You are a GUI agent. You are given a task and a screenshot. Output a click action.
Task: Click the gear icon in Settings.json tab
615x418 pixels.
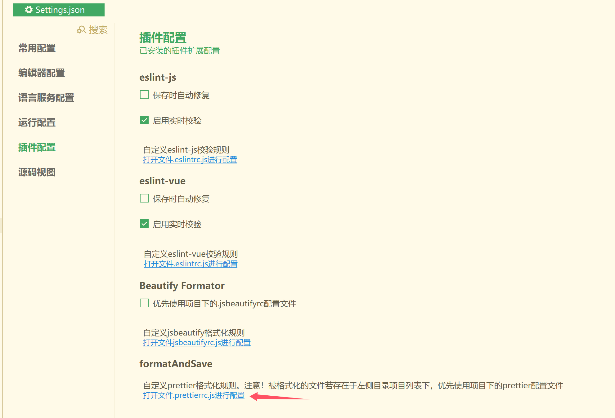tap(29, 10)
